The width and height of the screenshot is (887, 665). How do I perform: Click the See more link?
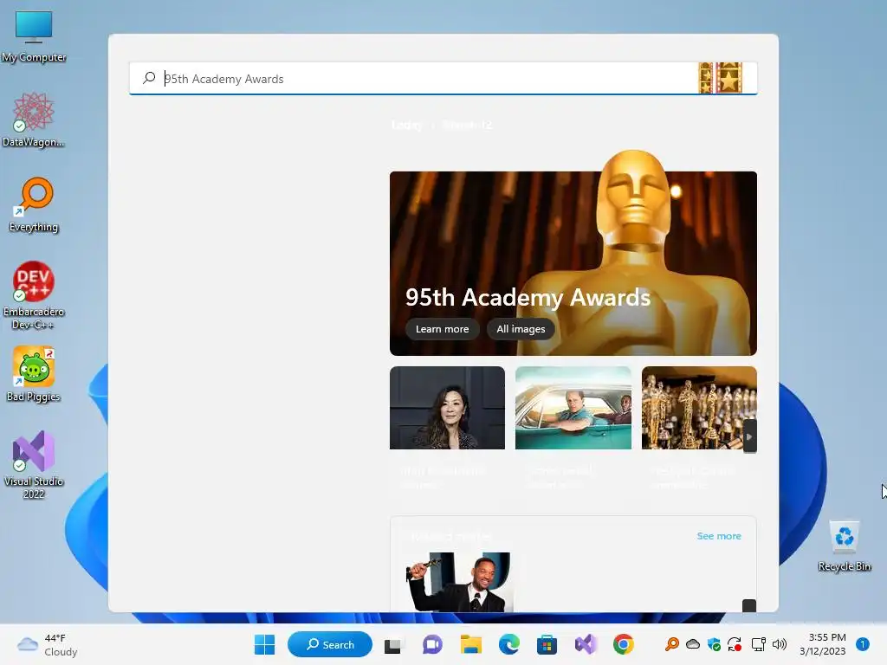(718, 536)
